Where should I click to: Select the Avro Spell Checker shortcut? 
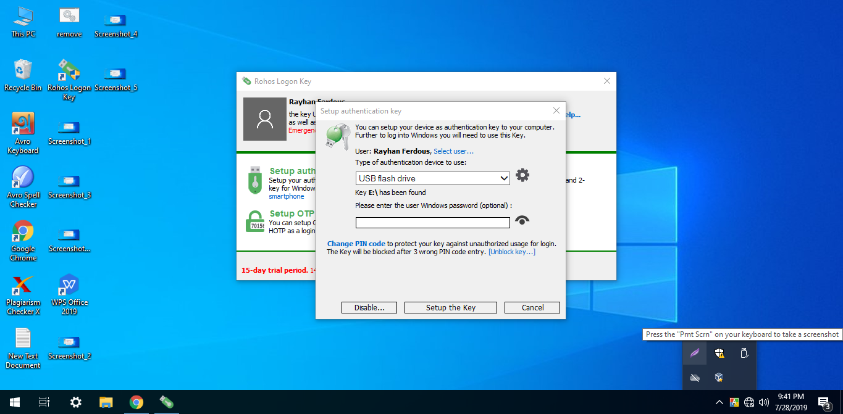pyautogui.click(x=23, y=187)
